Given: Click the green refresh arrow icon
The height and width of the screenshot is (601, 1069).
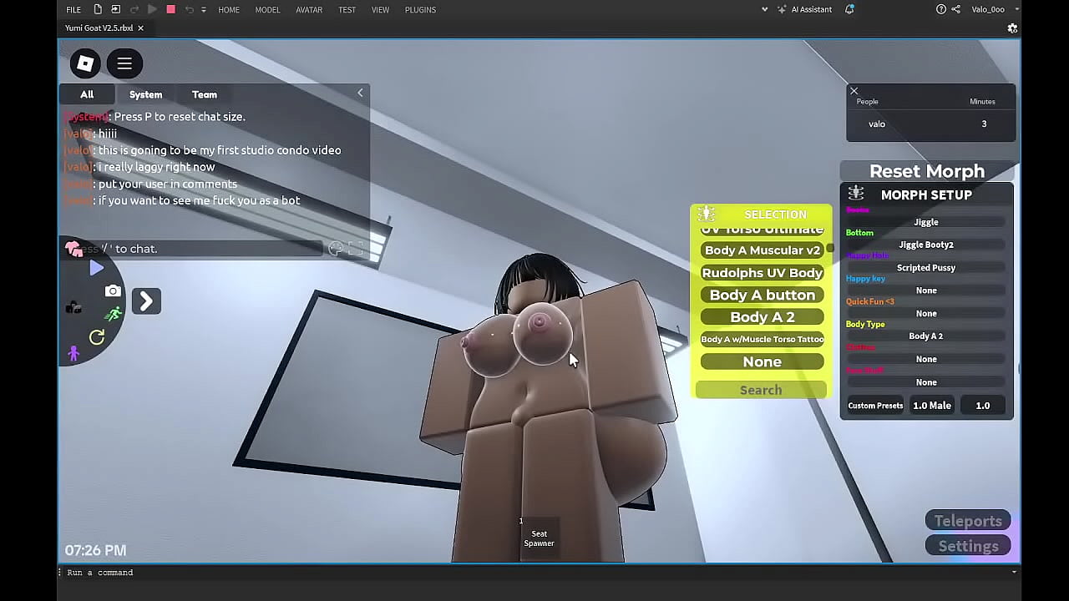Looking at the screenshot, I should [97, 336].
